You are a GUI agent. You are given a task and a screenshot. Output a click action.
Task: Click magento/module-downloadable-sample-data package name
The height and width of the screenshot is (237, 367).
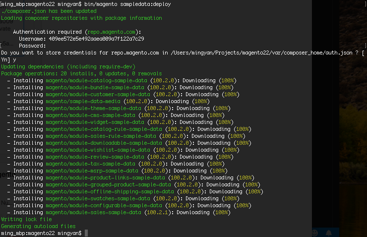point(104,143)
